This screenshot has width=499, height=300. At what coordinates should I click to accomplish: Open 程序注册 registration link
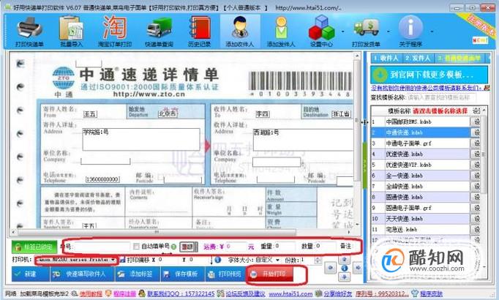coord(124,293)
